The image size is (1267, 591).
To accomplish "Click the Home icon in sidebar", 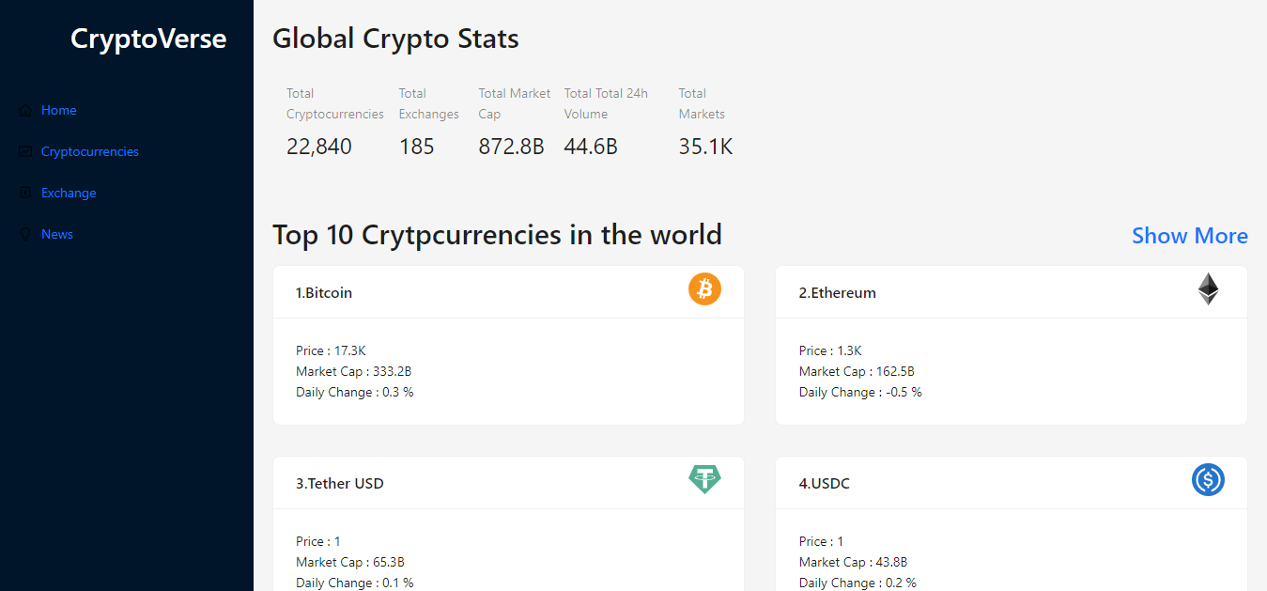I will 25,111.
